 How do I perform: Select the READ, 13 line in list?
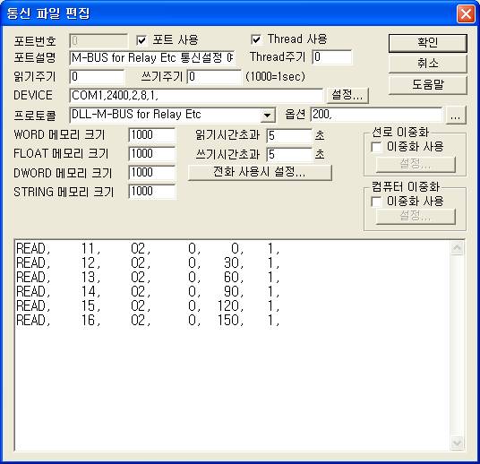click(148, 277)
